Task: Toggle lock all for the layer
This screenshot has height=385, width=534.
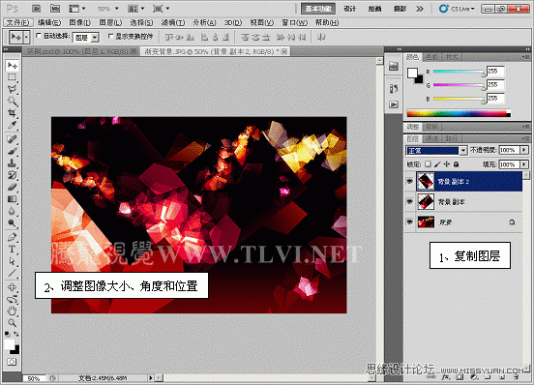Action: [x=456, y=164]
